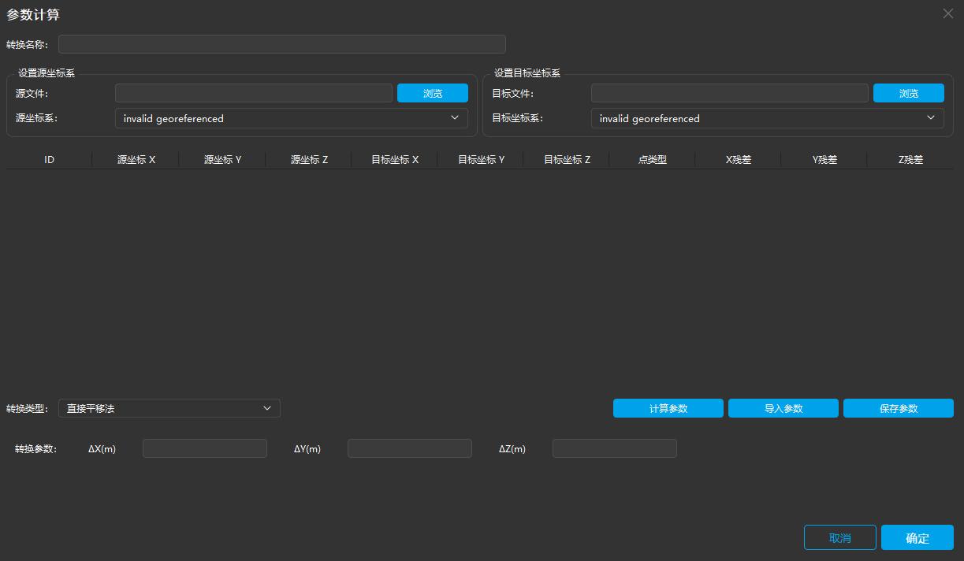964x561 pixels.
Task: Confirm with the 确定 button
Action: (x=917, y=537)
